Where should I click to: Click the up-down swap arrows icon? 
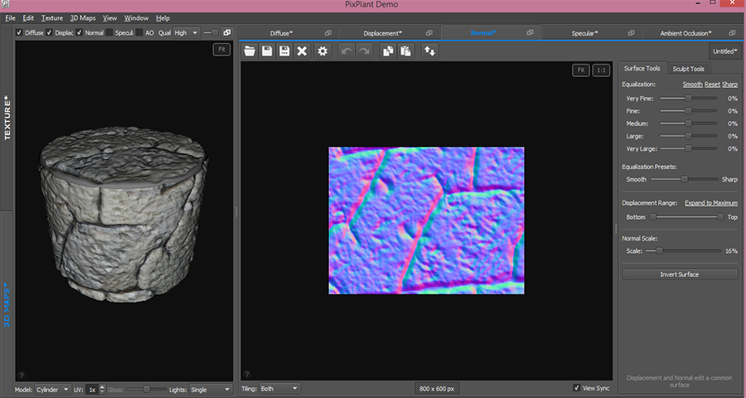tap(429, 51)
